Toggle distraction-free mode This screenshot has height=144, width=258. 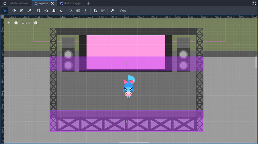(x=254, y=3)
